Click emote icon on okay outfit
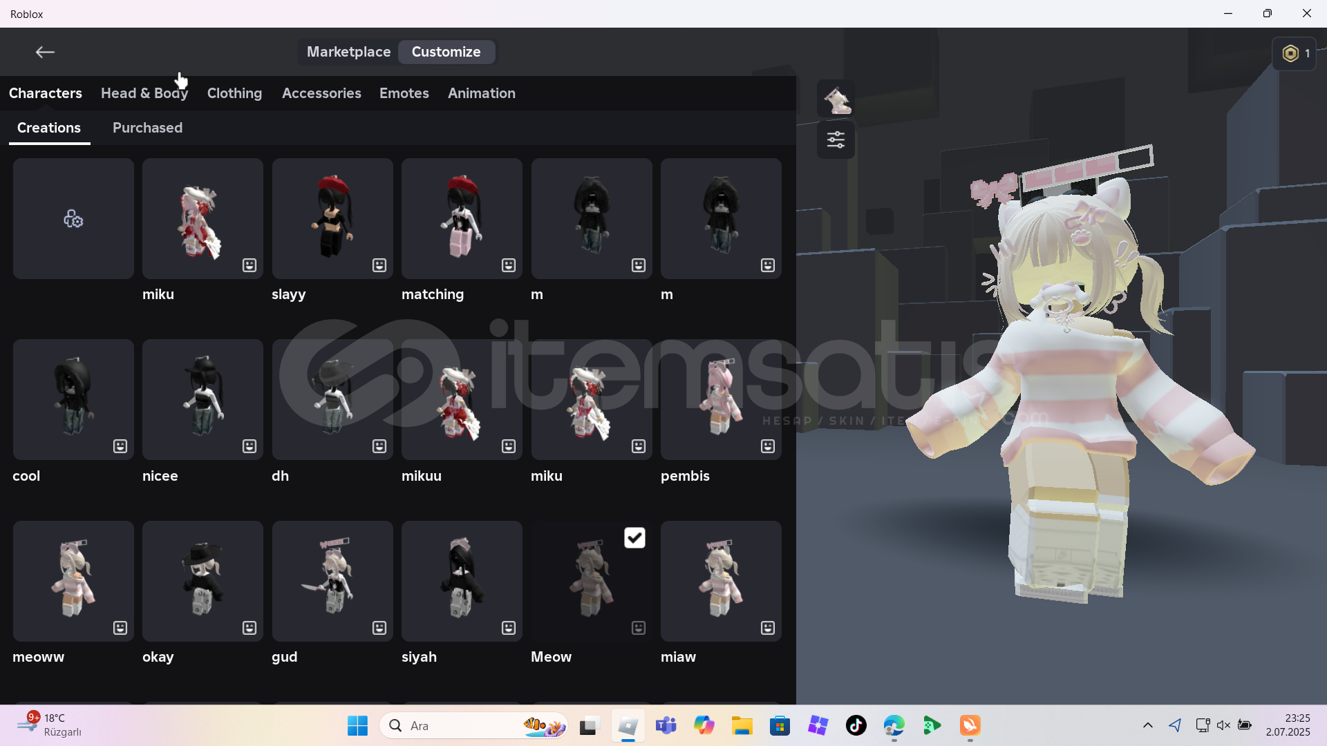The height and width of the screenshot is (746, 1327). 250,628
